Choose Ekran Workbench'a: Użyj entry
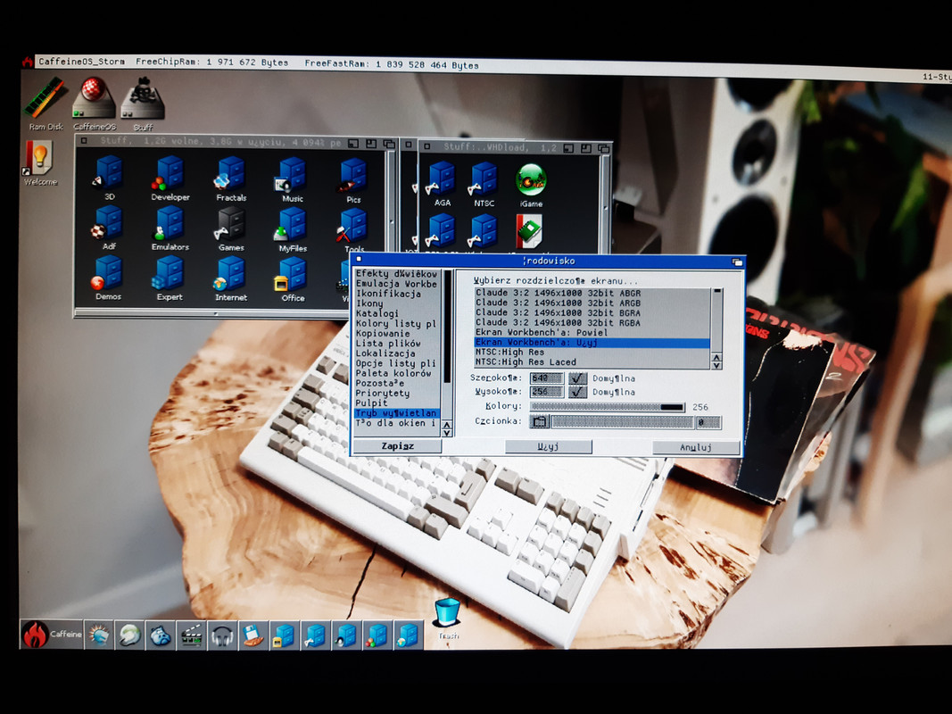The image size is (952, 714). coord(592,343)
